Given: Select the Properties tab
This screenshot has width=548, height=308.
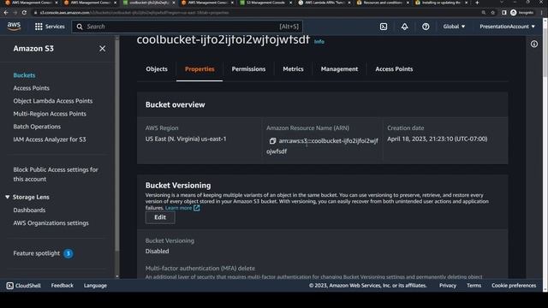Looking at the screenshot, I should pyautogui.click(x=200, y=68).
